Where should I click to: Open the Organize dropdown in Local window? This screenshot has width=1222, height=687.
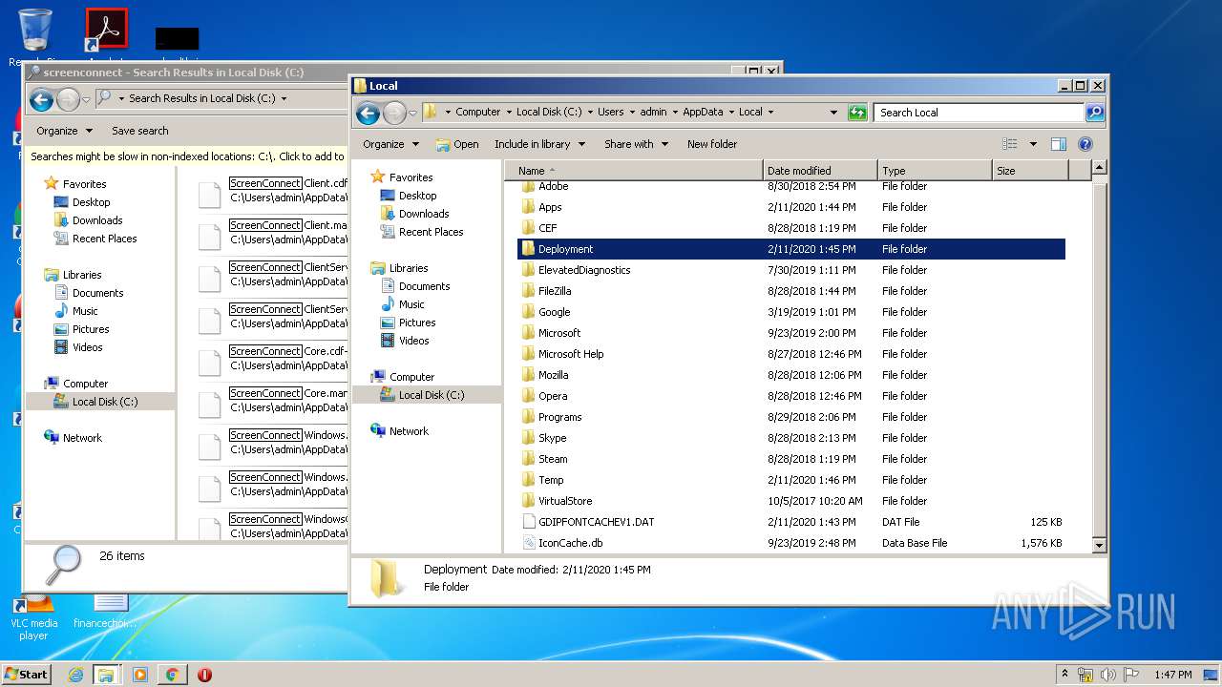pyautogui.click(x=390, y=144)
